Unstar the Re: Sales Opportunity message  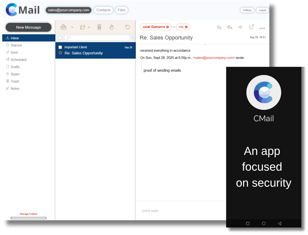(x=60, y=53)
